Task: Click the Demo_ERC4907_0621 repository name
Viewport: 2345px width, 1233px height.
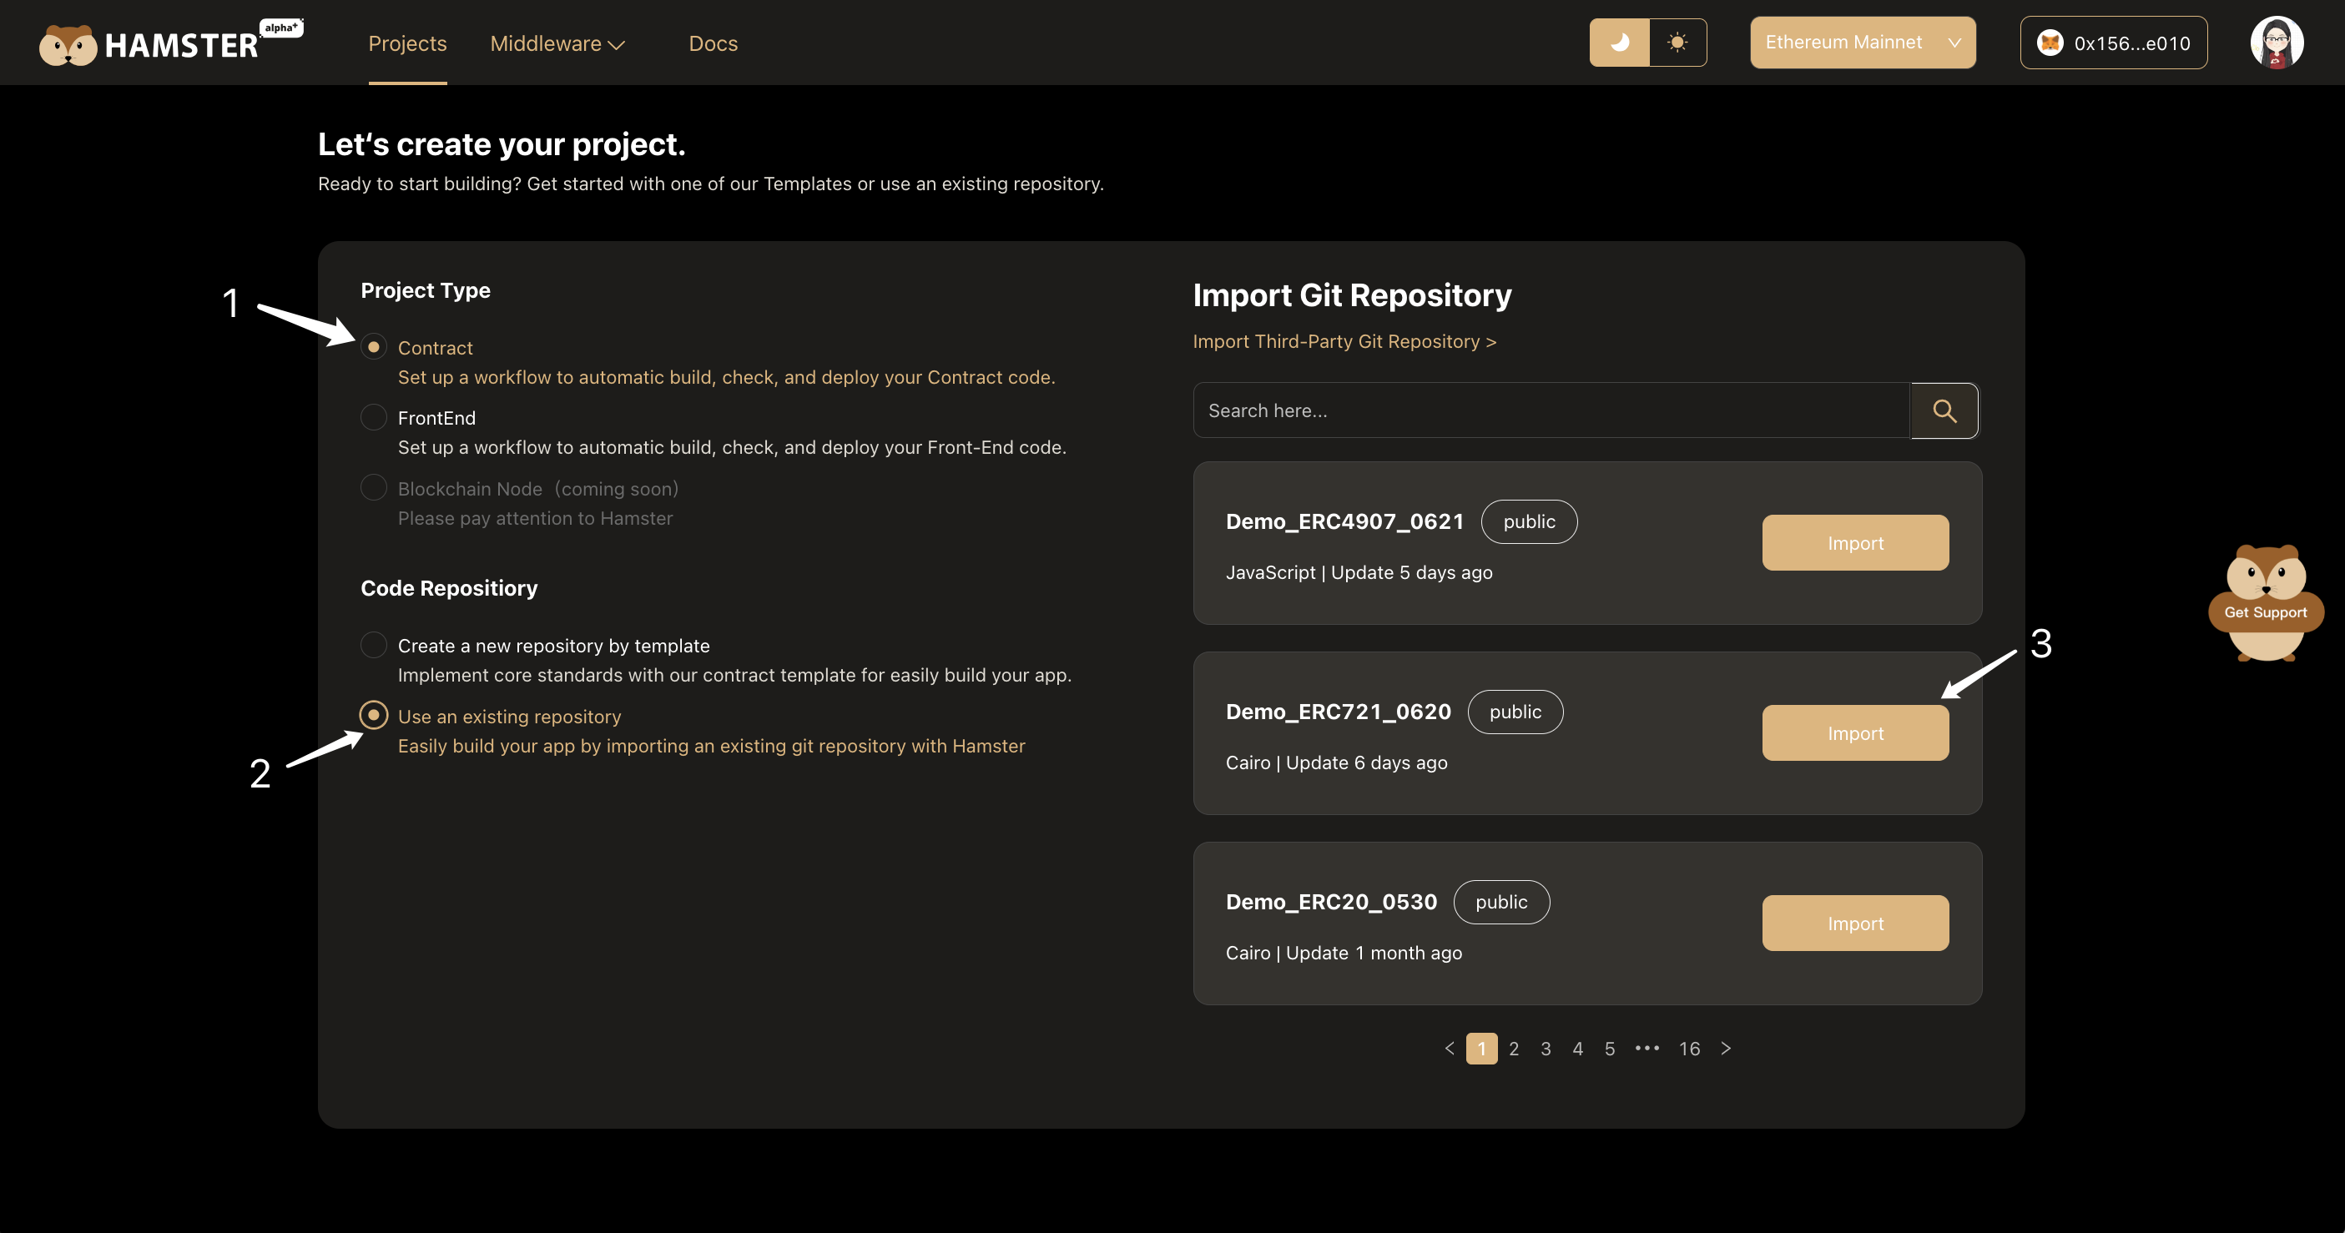Action: coord(1344,521)
